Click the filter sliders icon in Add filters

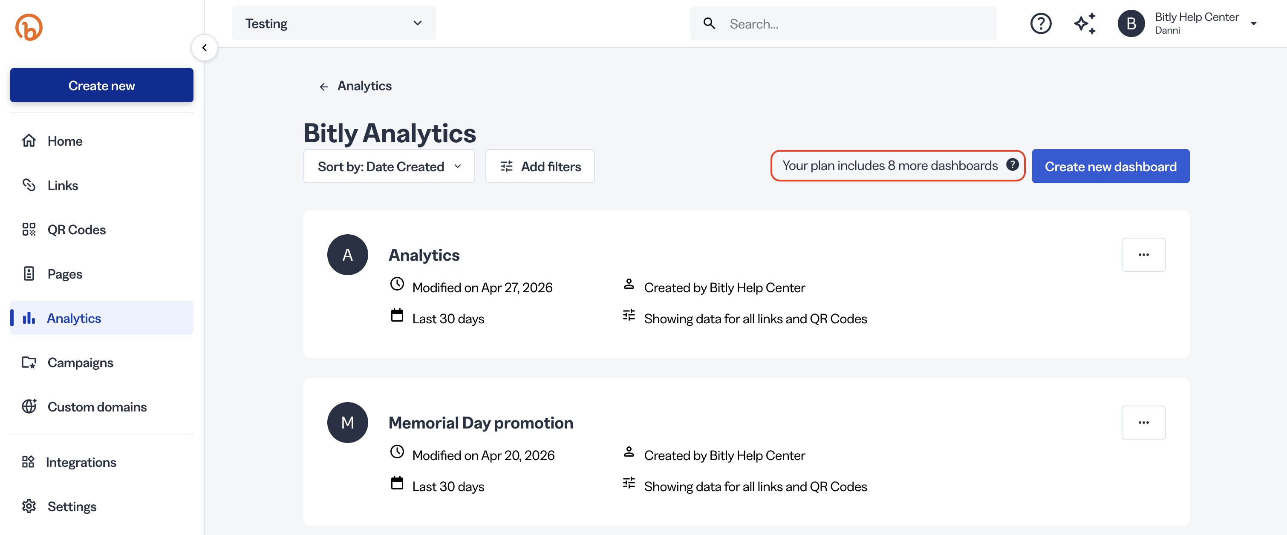[507, 167]
